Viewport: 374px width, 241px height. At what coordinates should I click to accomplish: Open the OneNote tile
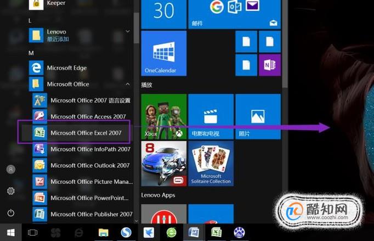(270, 65)
